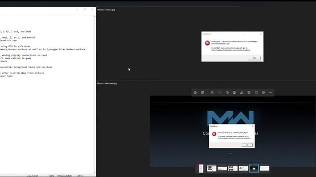The image size is (316, 177).
Task: Click the 'Photos - disc read.jpg' window title
Action: (x=107, y=83)
